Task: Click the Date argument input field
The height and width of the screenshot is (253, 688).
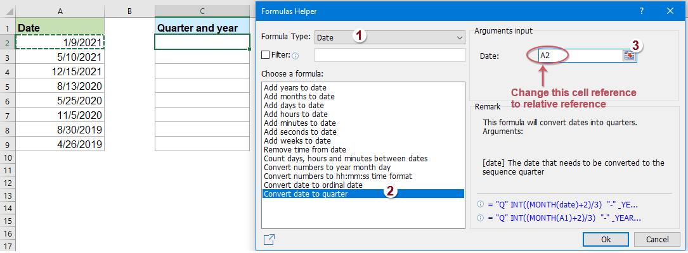Action: [579, 56]
